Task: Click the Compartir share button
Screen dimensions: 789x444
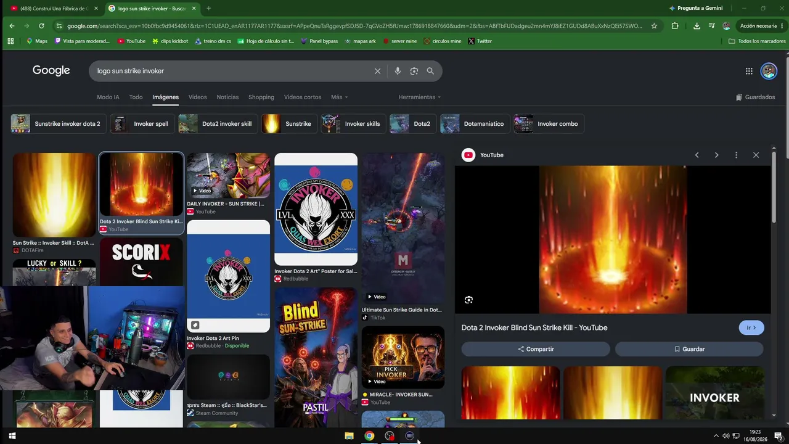Action: (x=536, y=349)
